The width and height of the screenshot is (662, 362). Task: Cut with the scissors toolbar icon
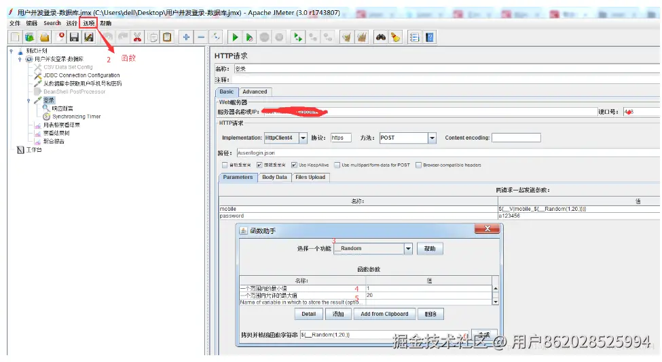point(137,37)
